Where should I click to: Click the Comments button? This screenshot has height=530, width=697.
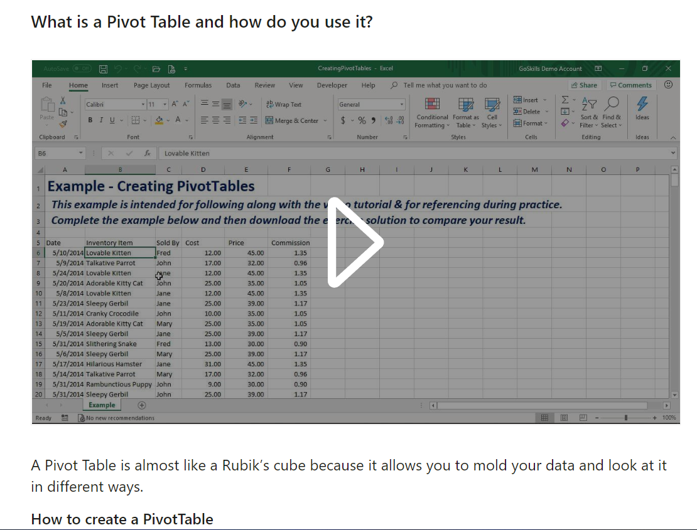(630, 85)
